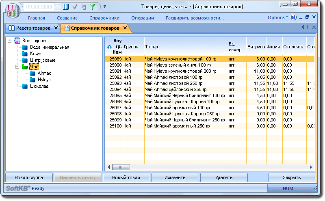Image resolution: width=325 pixels, height=201 pixels.
Task: Click the date spinner arrows beside 09.09.2008
Action: click(57, 7)
